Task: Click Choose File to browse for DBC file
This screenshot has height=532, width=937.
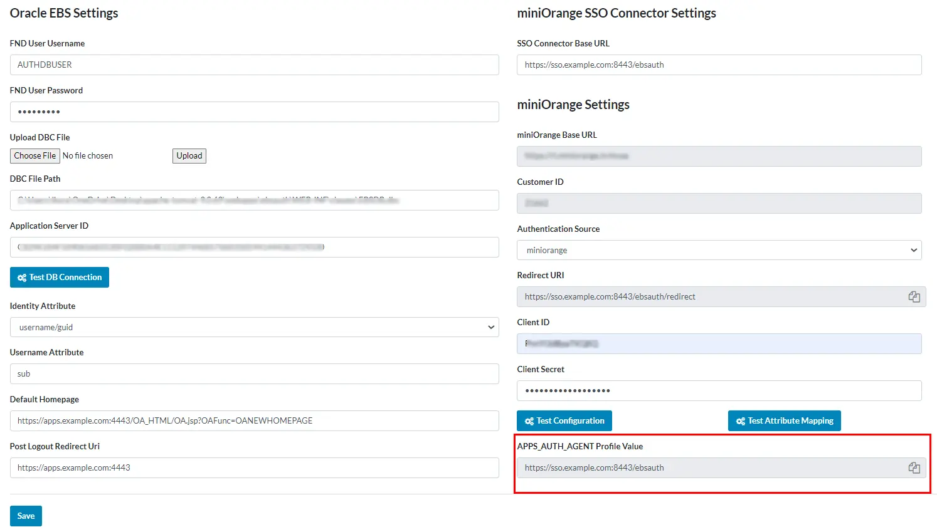Action: pyautogui.click(x=34, y=155)
